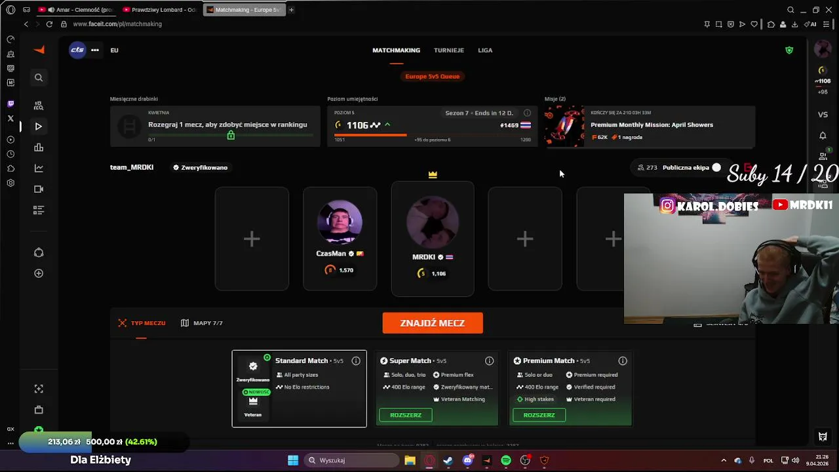The height and width of the screenshot is (472, 839).
Task: Open the CS game selector menu
Action: (x=85, y=50)
